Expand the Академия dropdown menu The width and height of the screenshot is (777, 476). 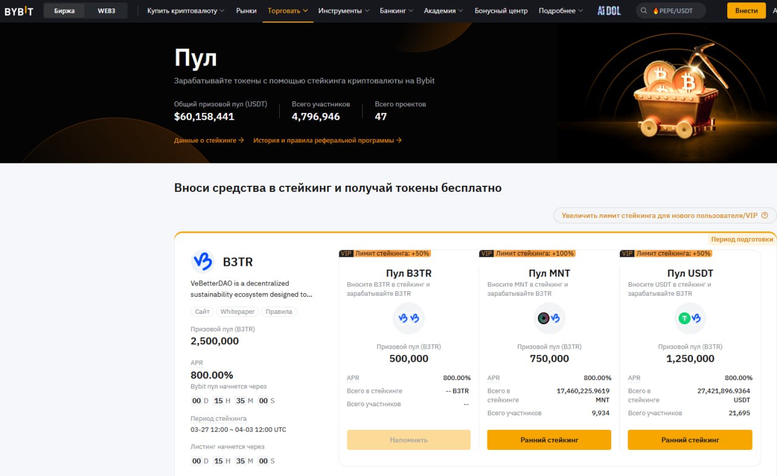(x=443, y=11)
